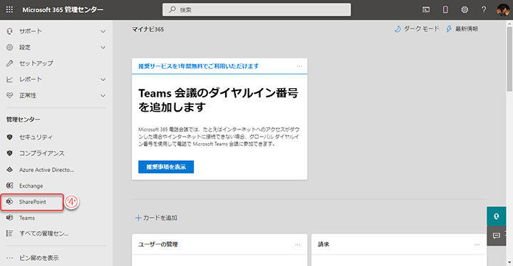Open 最新情報 link
Image resolution: width=513 pixels, height=266 pixels.
[467, 28]
